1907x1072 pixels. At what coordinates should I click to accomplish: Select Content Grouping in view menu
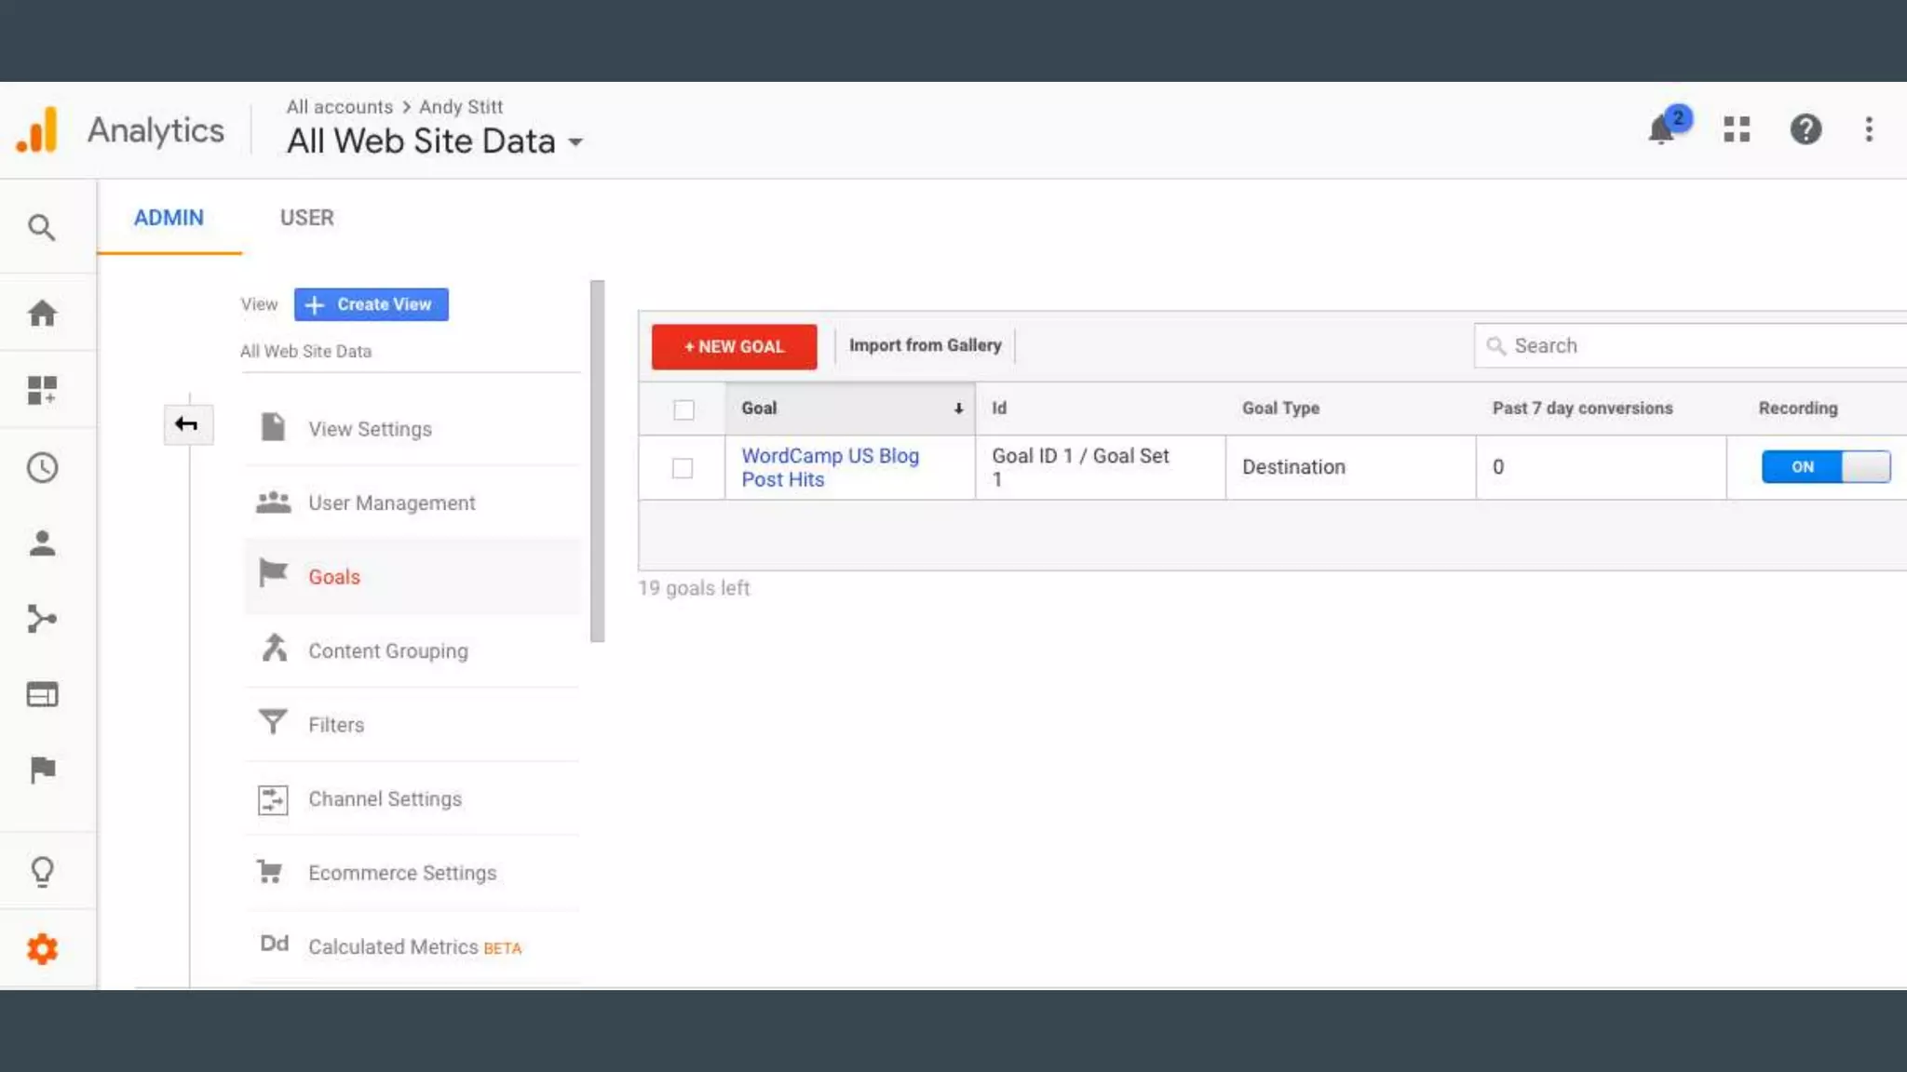click(x=387, y=651)
